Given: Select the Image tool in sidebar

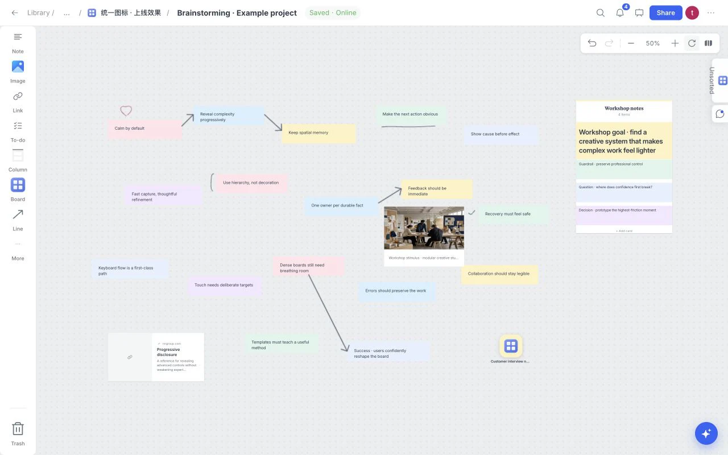Looking at the screenshot, I should pyautogui.click(x=18, y=72).
